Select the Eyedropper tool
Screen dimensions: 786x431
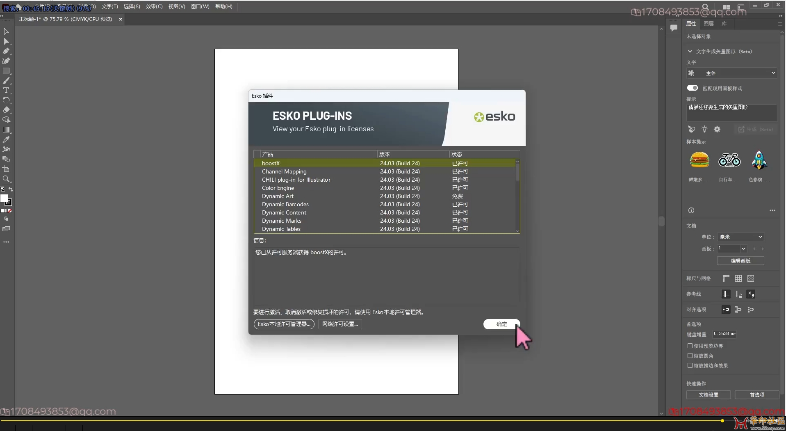tap(6, 139)
